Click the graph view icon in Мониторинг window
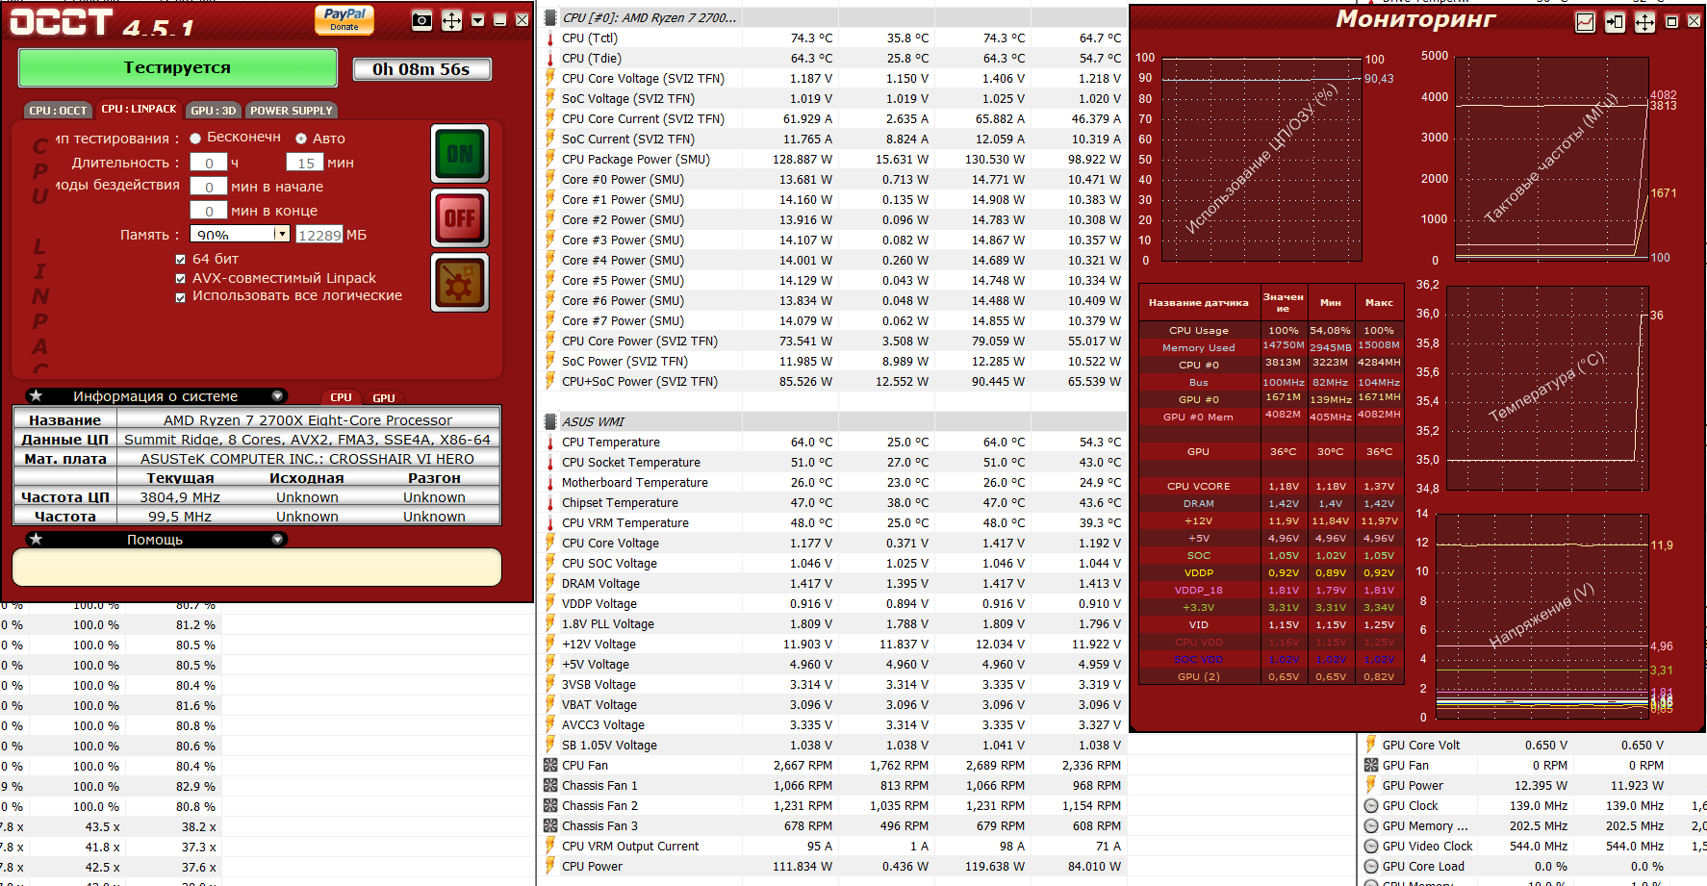This screenshot has height=886, width=1707. pos(1585,22)
